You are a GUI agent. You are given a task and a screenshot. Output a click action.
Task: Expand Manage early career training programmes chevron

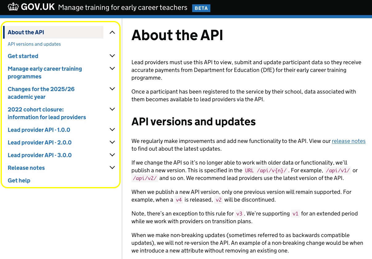pos(112,69)
